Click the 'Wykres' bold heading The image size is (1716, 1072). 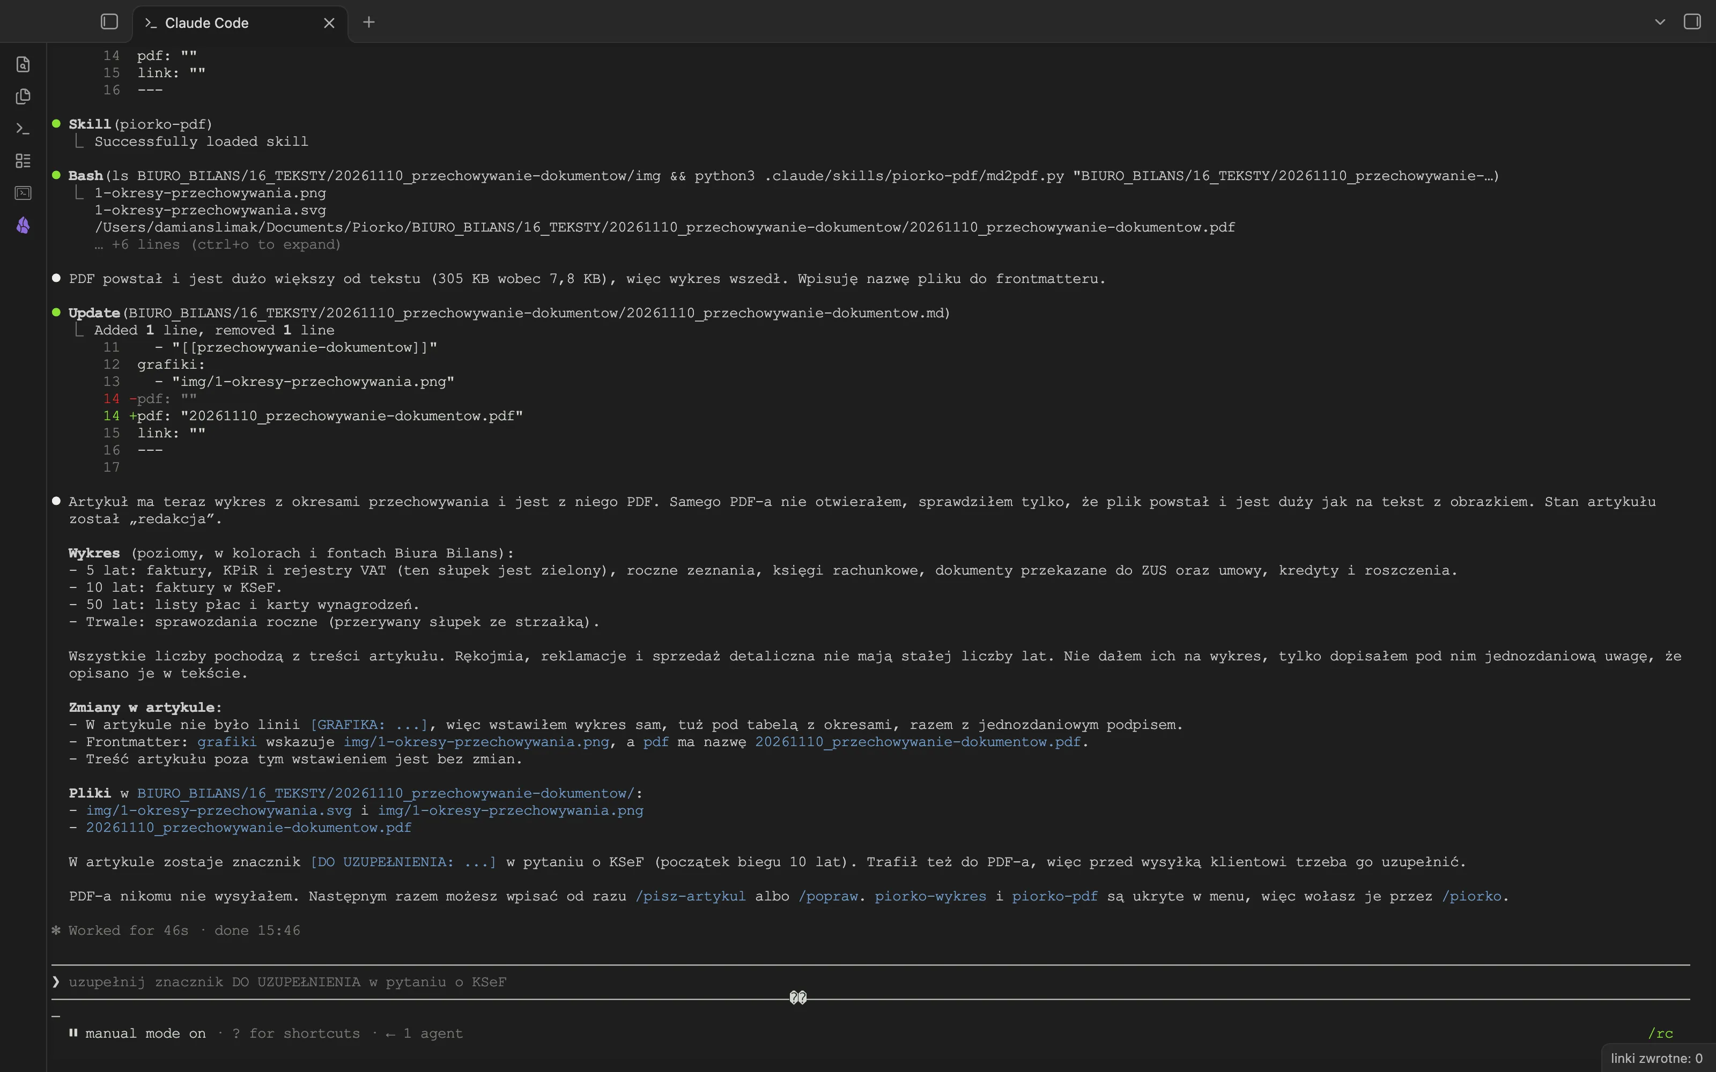pos(94,553)
